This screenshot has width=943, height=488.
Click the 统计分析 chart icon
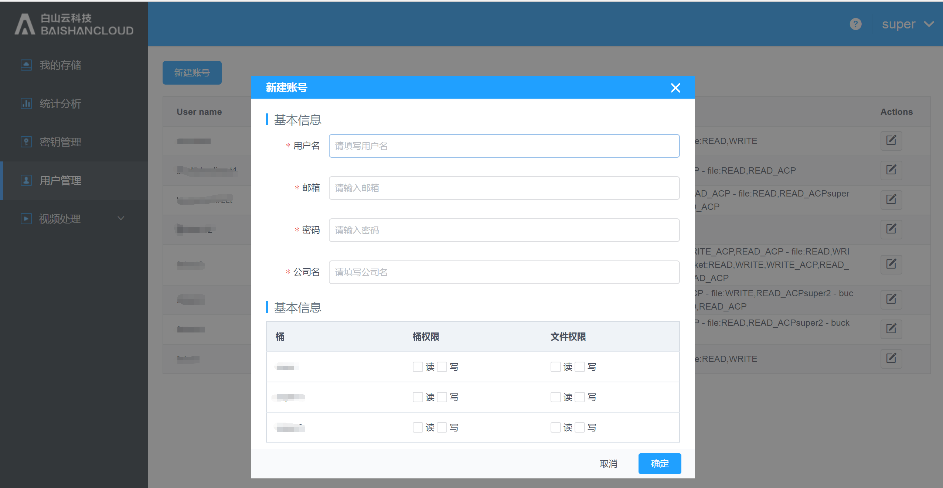26,103
